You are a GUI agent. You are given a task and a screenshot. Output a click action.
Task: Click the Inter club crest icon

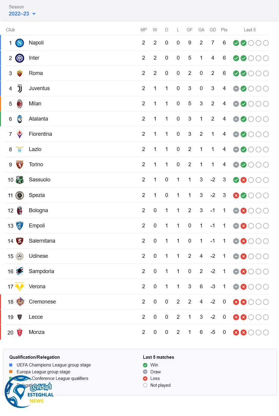[20, 58]
